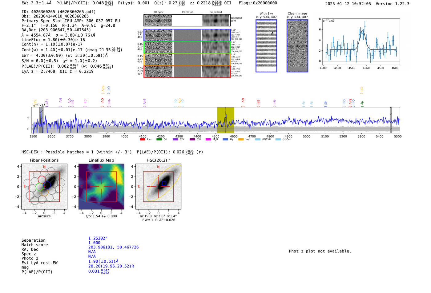Open the Fiber Positions image
The width and height of the screenshot is (431, 293).
pos(44,187)
